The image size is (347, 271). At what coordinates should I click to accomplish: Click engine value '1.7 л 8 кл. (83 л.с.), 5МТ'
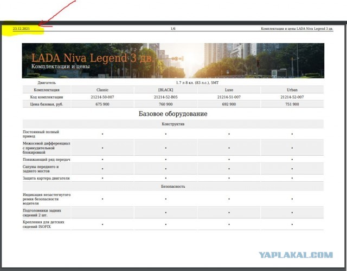pos(197,83)
